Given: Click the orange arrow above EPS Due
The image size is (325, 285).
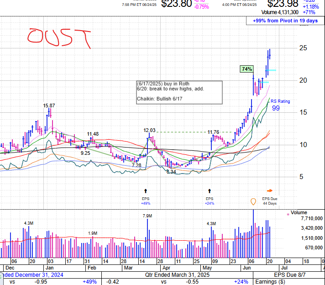Looking at the screenshot, I should pos(270,190).
